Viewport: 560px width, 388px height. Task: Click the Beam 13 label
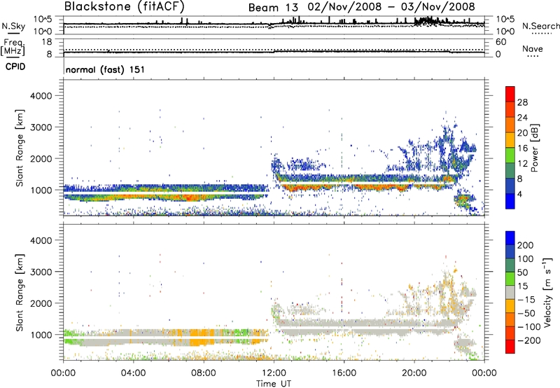[273, 8]
